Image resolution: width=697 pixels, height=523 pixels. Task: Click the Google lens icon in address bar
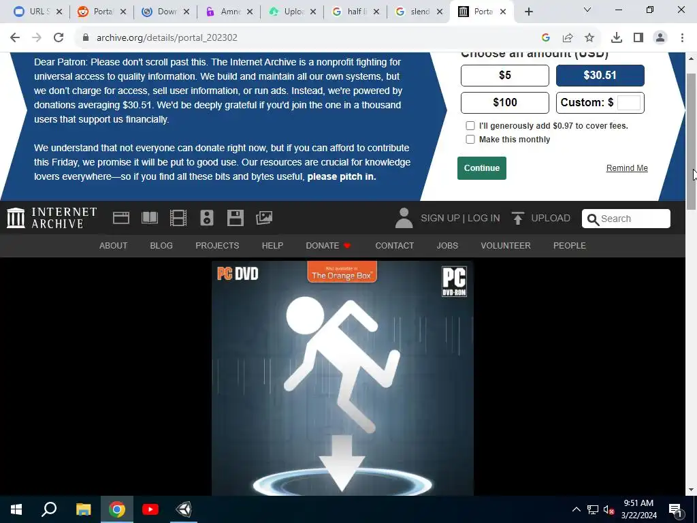(545, 38)
